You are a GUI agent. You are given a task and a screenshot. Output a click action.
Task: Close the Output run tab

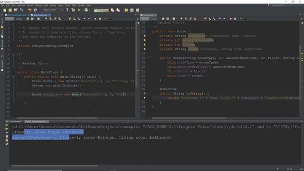click(x=47, y=122)
